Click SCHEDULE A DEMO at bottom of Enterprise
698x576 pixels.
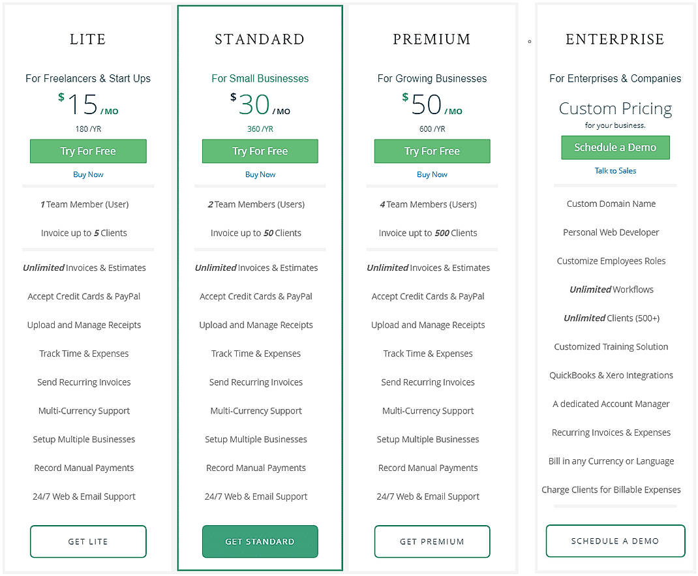615,541
